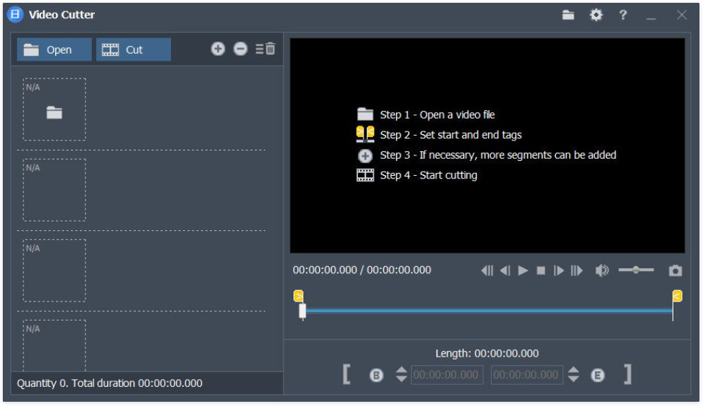Click the remove segment minus icon
The width and height of the screenshot is (703, 406).
pyautogui.click(x=240, y=49)
